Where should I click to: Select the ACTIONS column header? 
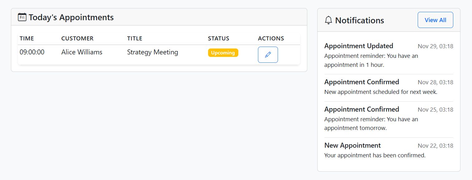(x=271, y=39)
